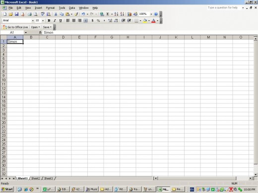Open the undo history dropdown arrow

pos(87,14)
